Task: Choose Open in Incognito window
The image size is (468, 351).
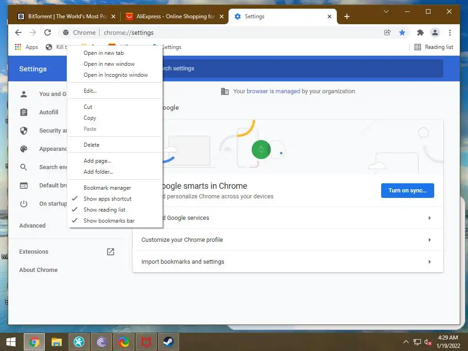Action: coord(115,75)
